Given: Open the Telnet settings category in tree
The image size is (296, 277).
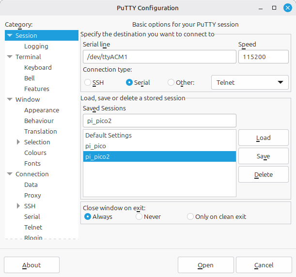Looking at the screenshot, I should pos(33,228).
